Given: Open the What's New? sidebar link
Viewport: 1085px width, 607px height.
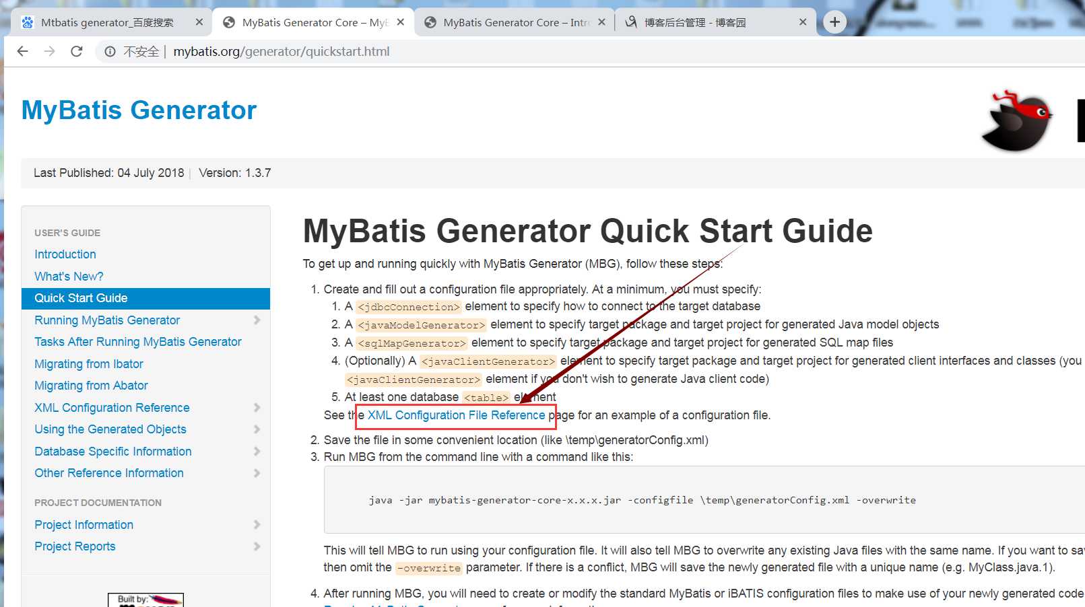Looking at the screenshot, I should pyautogui.click(x=69, y=277).
